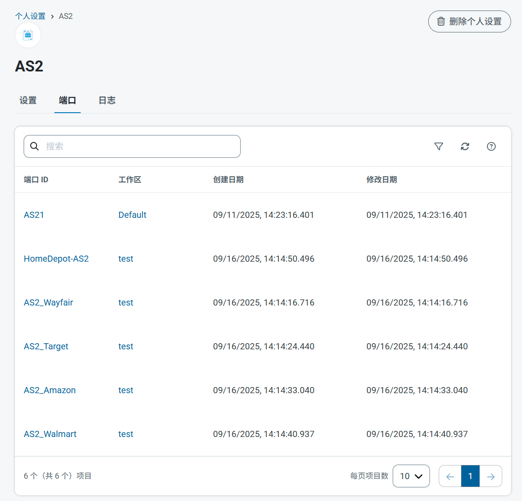Screen dimensions: 522x501
Task: Click the AS2 profile logo icon
Action: (28, 35)
